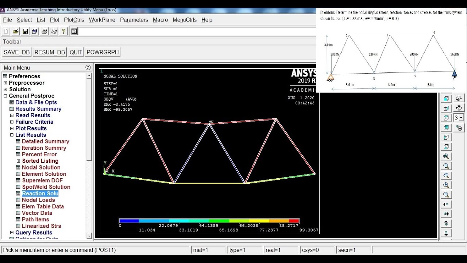Image resolution: width=467 pixels, height=263 pixels.
Task: Click the Fit View magnifier-with-cube icon
Action: tap(446, 156)
